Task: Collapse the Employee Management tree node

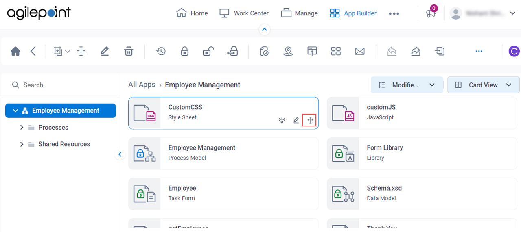Action: tap(15, 111)
